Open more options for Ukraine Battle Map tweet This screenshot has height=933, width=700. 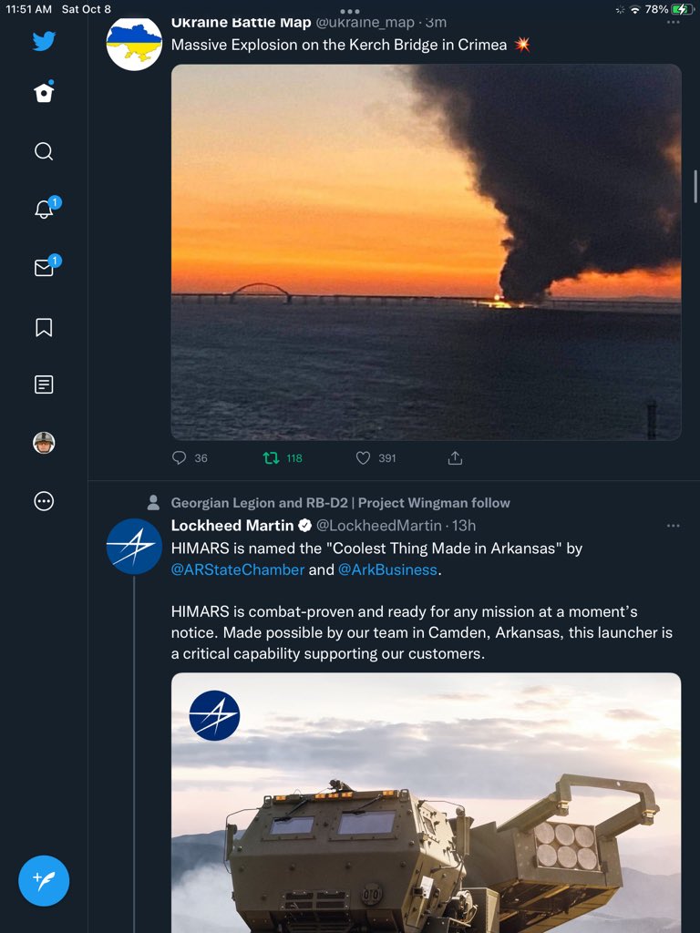click(x=673, y=22)
